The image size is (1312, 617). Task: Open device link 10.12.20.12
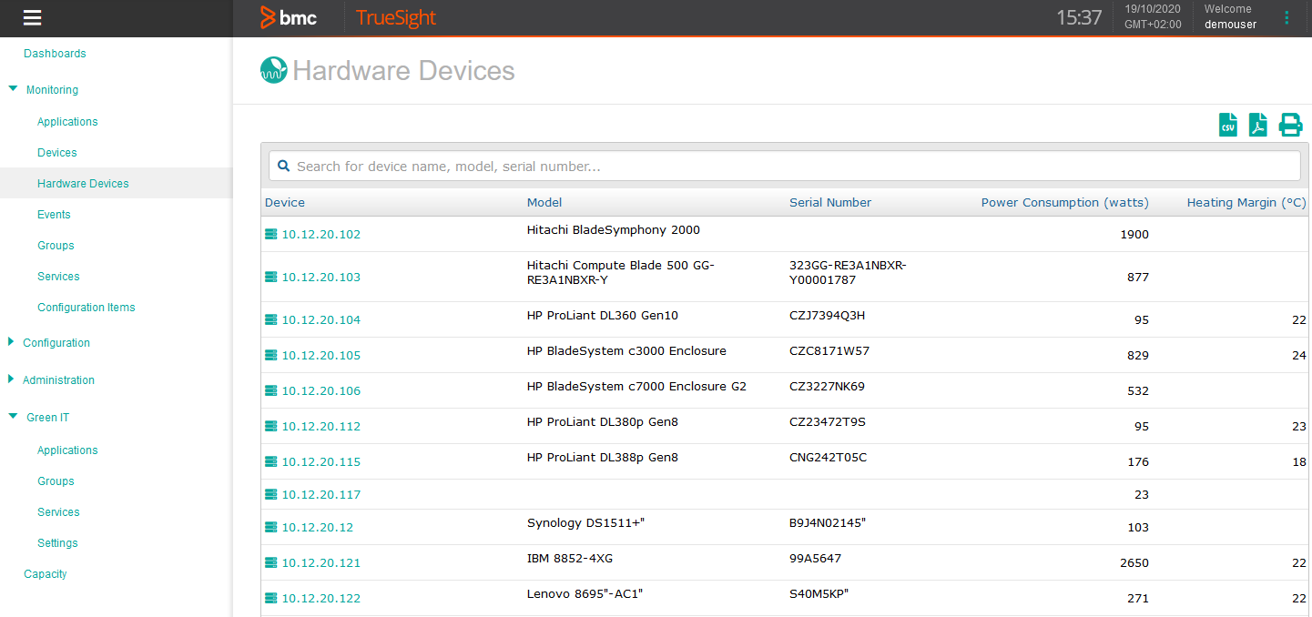(x=318, y=528)
